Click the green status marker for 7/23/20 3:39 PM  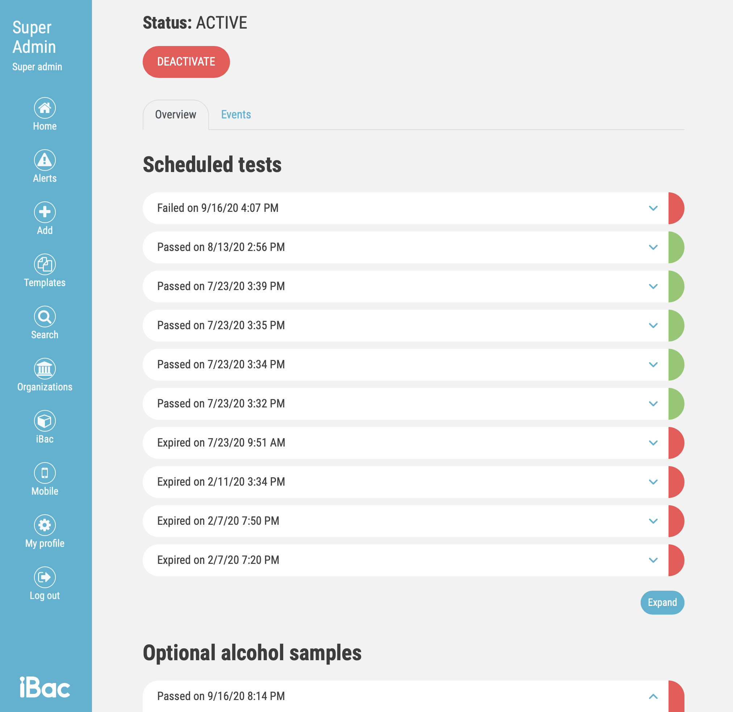[x=676, y=286]
